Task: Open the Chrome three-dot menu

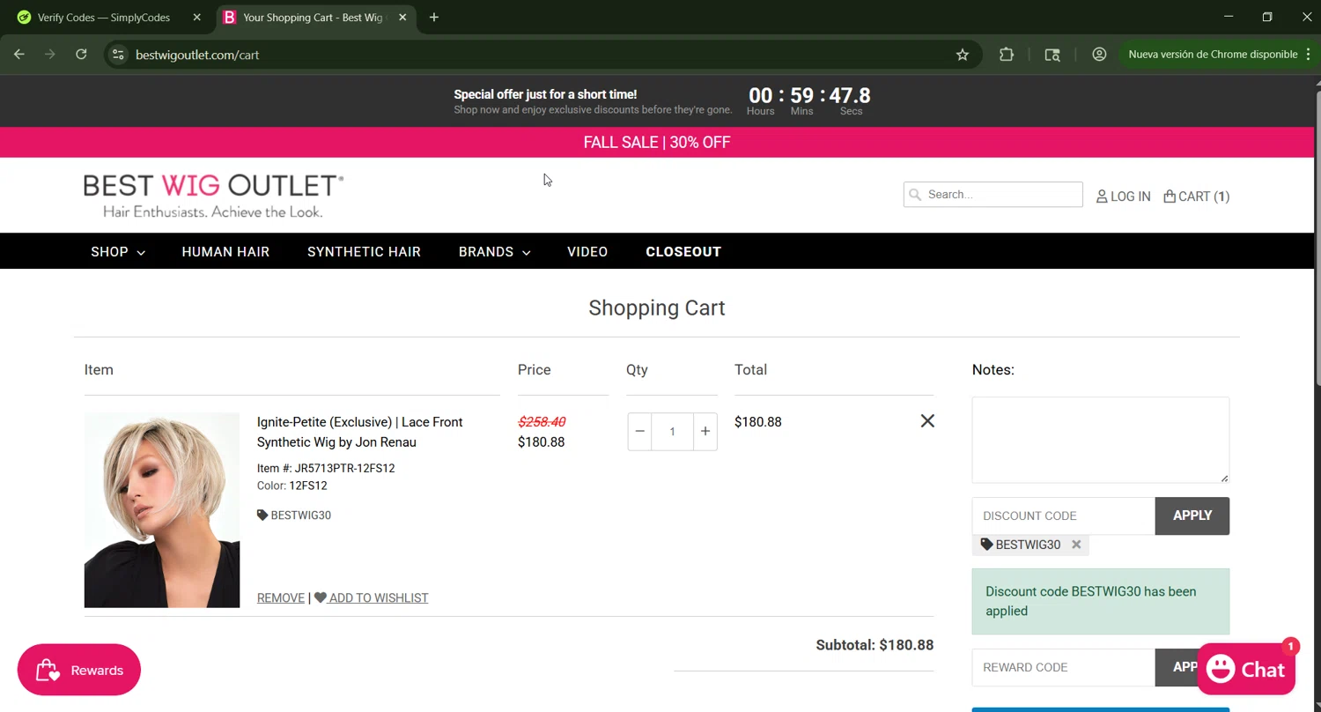Action: (x=1308, y=55)
